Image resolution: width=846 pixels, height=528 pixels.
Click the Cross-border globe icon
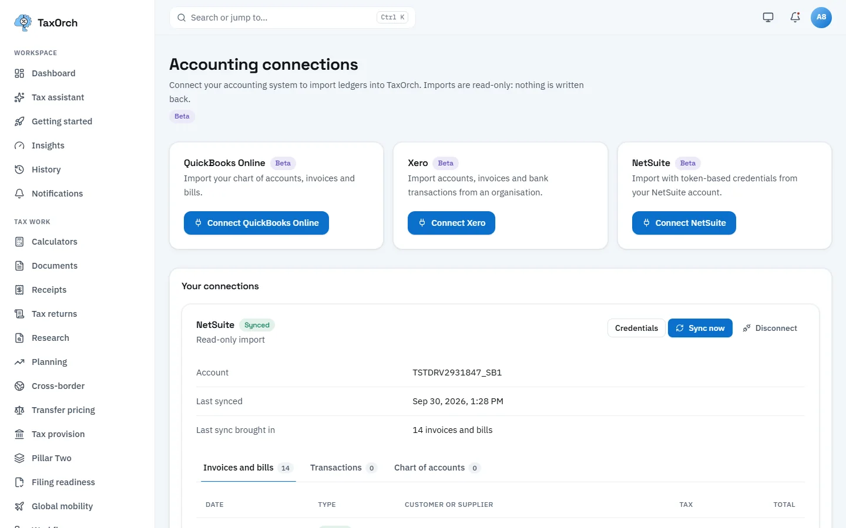(19, 386)
